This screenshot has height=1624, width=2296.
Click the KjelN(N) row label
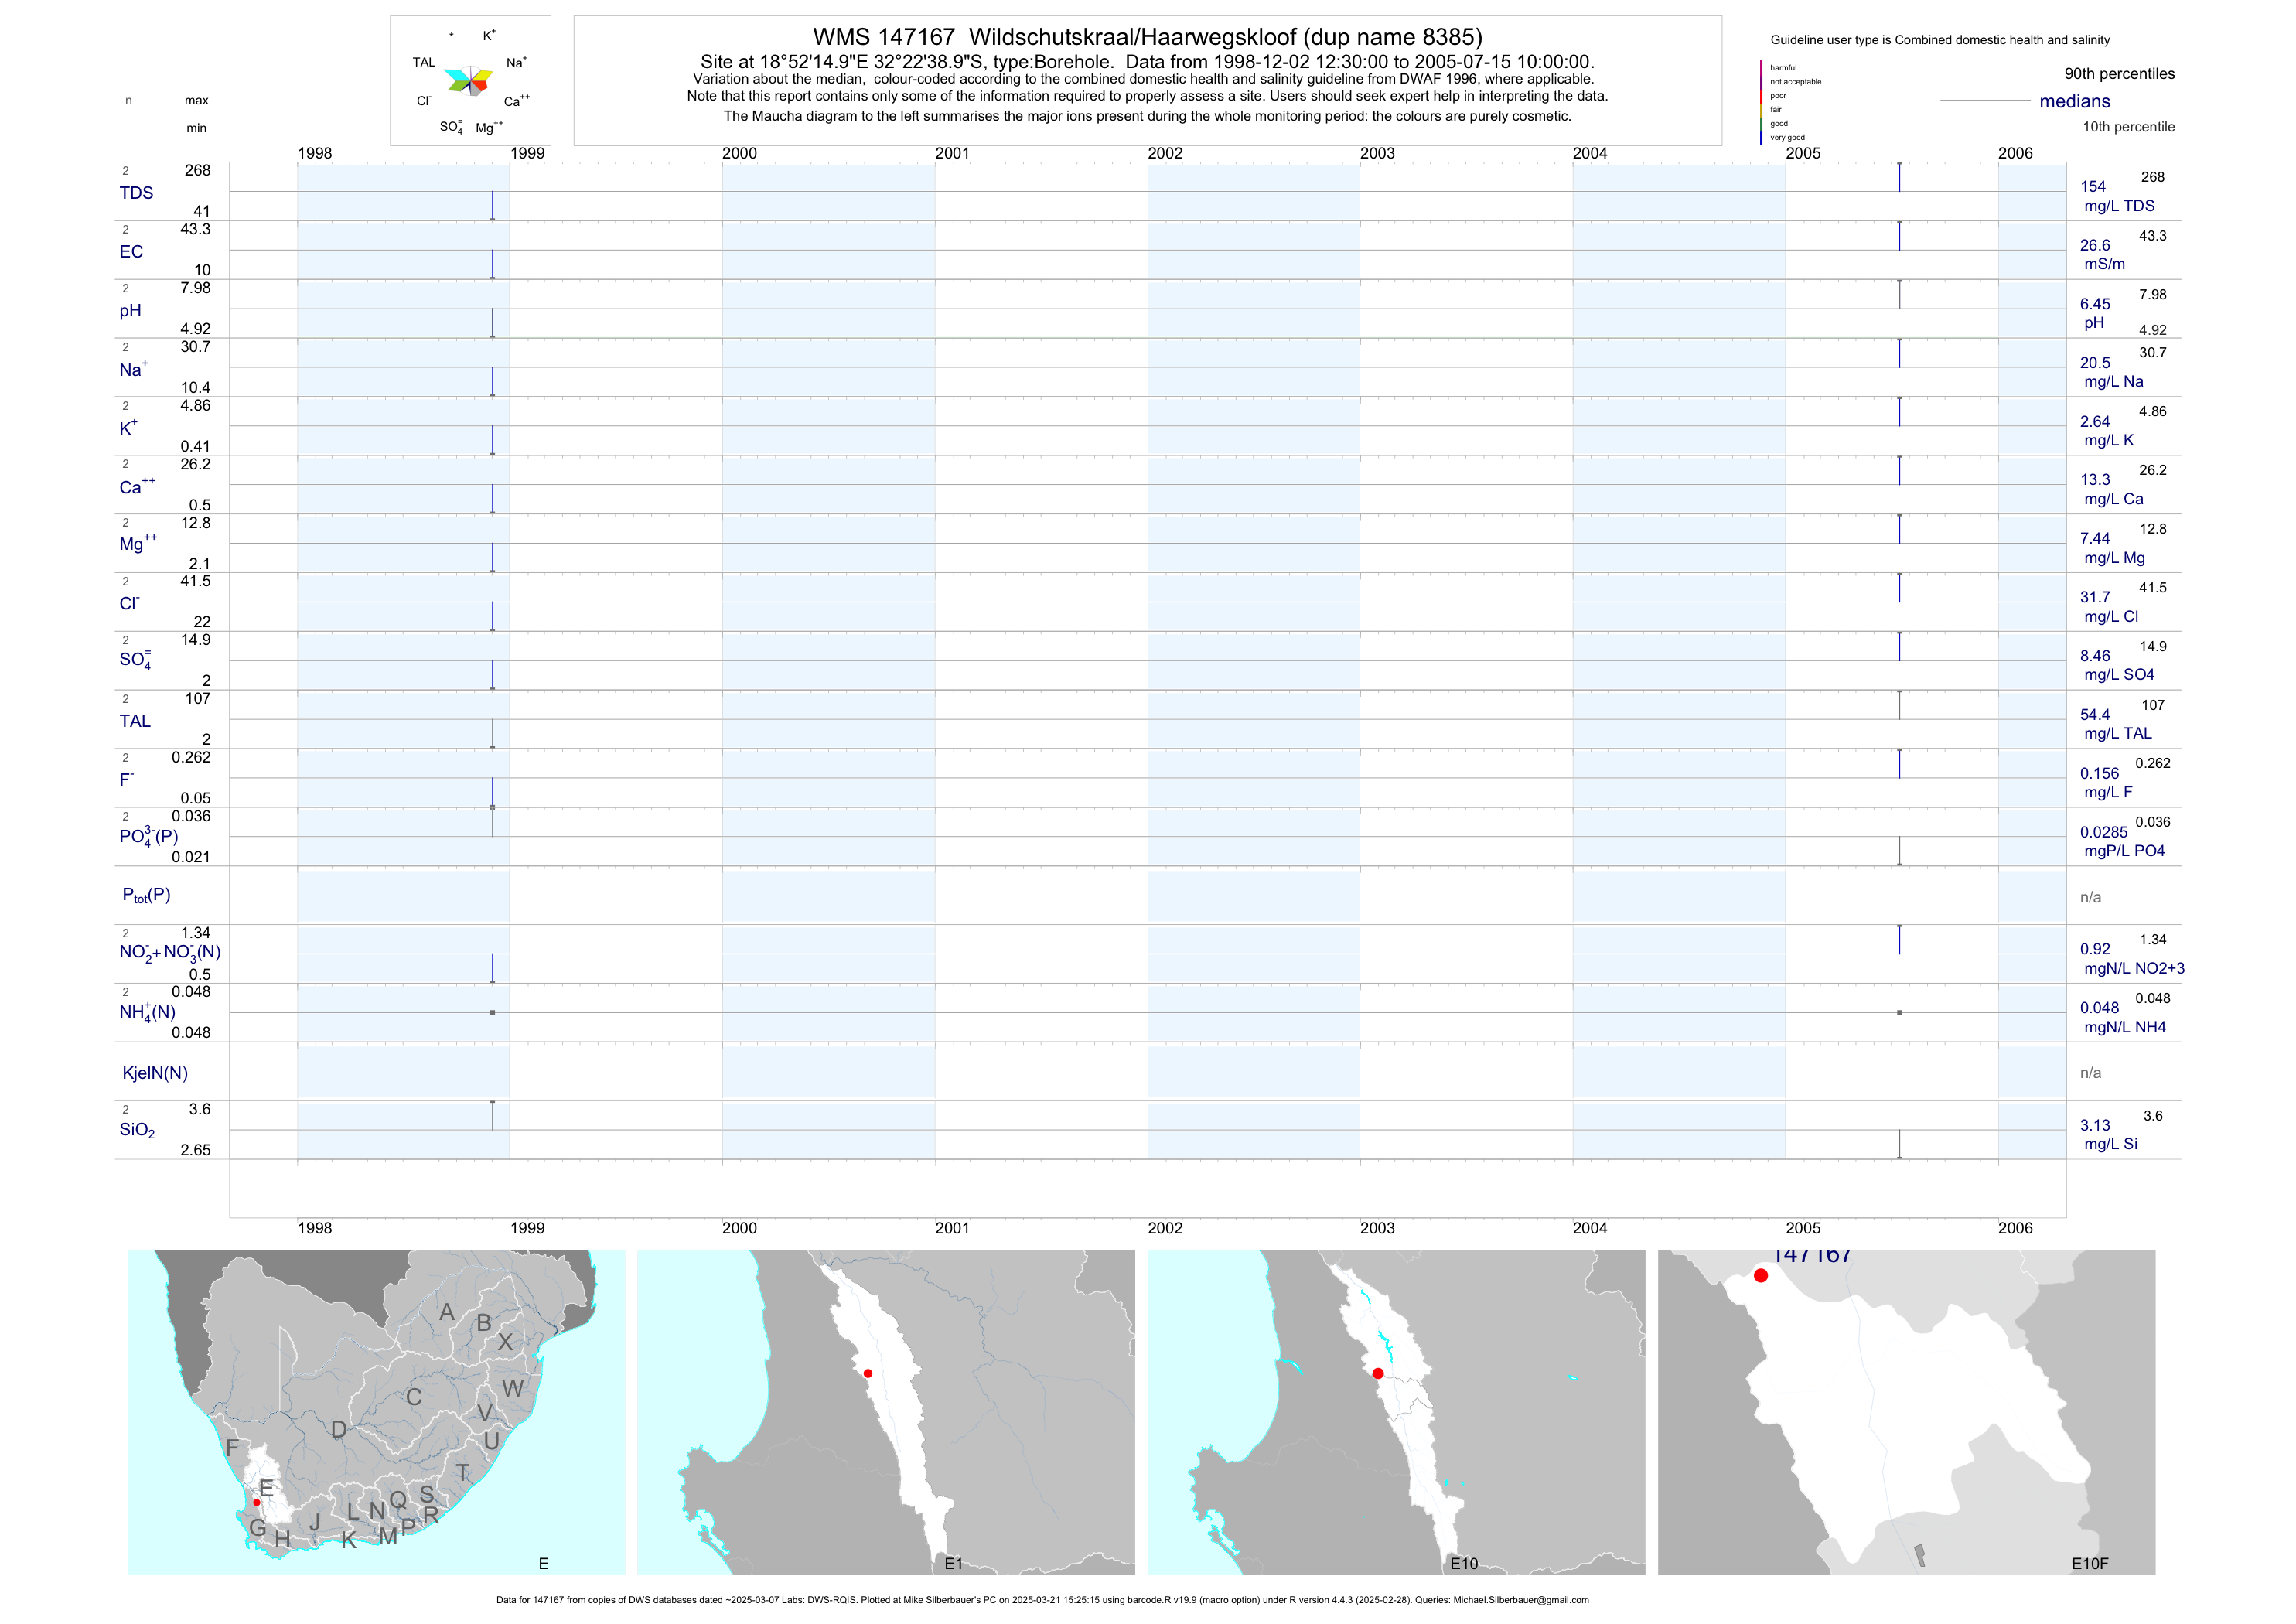155,1073
